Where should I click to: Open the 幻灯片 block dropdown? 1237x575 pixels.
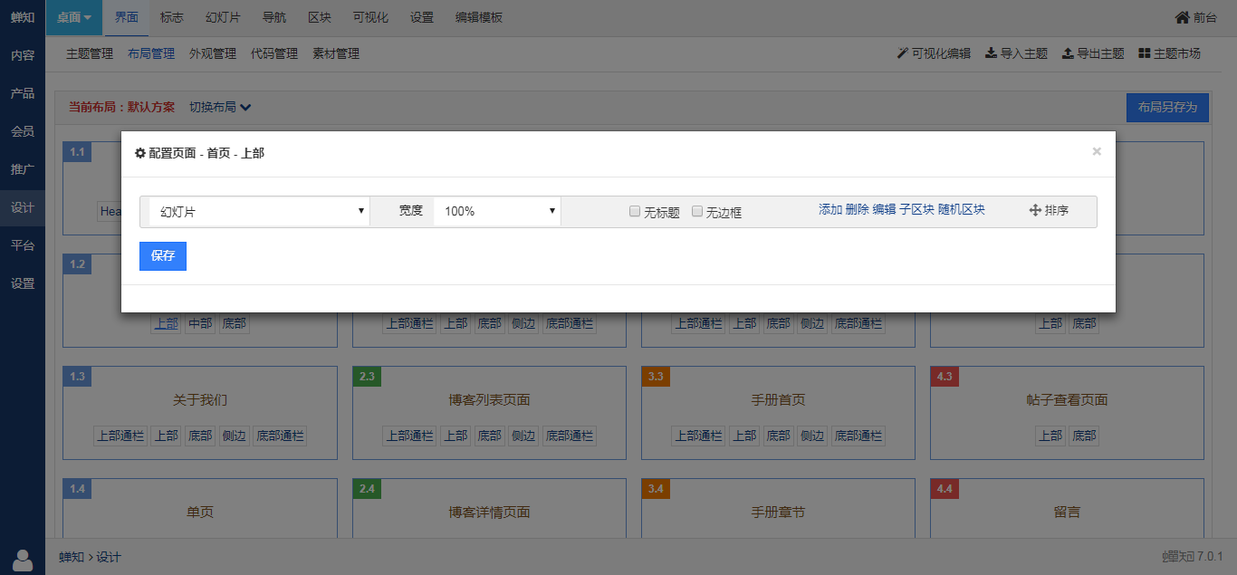pos(259,212)
